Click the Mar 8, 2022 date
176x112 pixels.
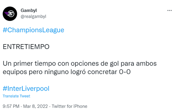[x=35, y=106]
